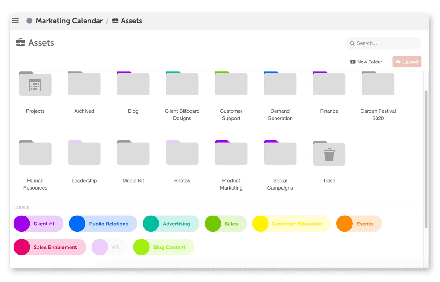Click the orange Events color circle

[x=344, y=224]
